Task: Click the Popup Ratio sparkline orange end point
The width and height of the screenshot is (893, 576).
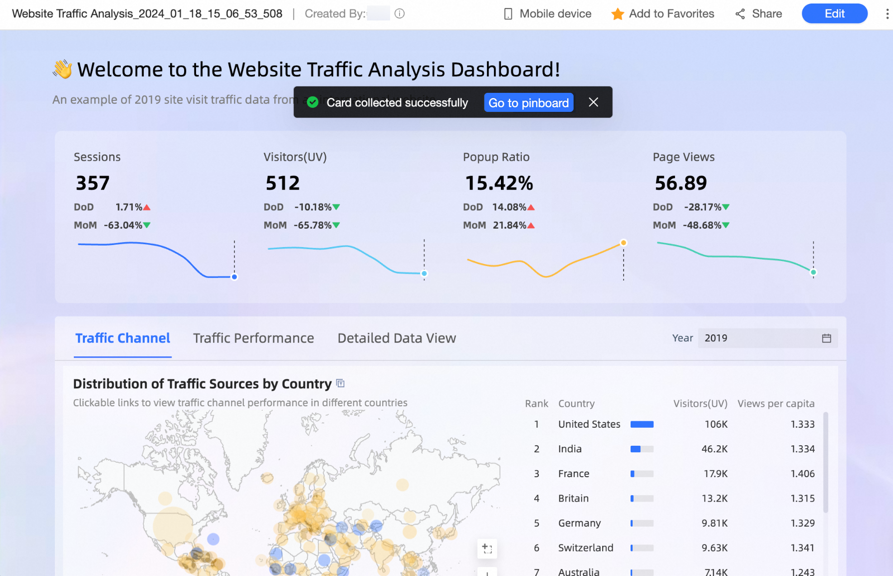Action: pyautogui.click(x=624, y=243)
